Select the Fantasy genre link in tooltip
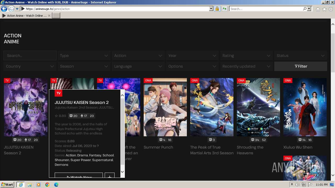This screenshot has height=188, width=335. pyautogui.click(x=95, y=155)
